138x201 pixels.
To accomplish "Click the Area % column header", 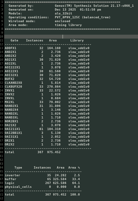I will point(74,167).
